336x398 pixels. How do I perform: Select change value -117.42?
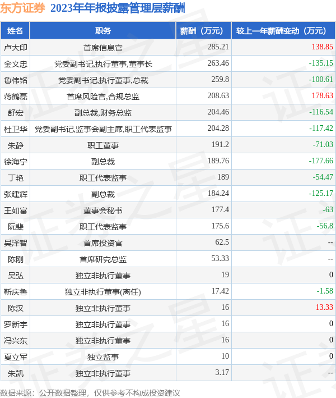click(x=321, y=129)
